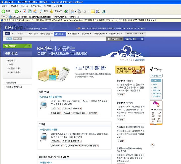This screenshot has width=181, height=164.
Task: Open 전체 메뉴 보기 button
Action: [115, 39]
